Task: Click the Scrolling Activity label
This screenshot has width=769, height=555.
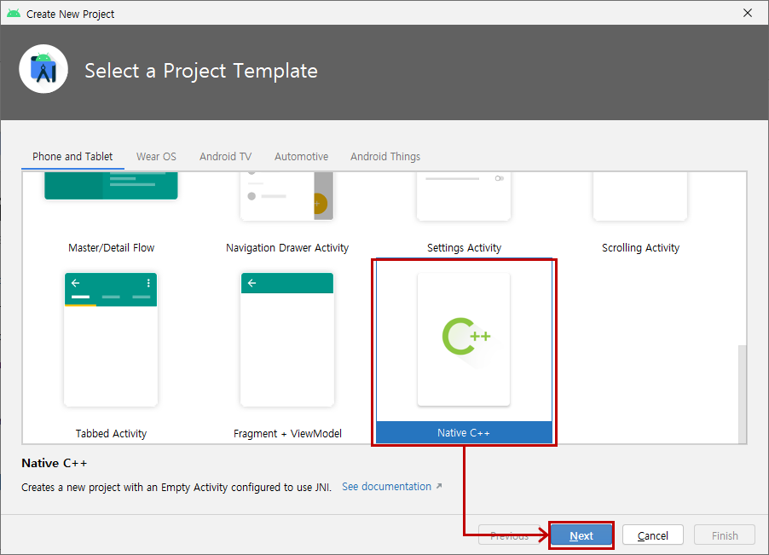Action: 640,248
